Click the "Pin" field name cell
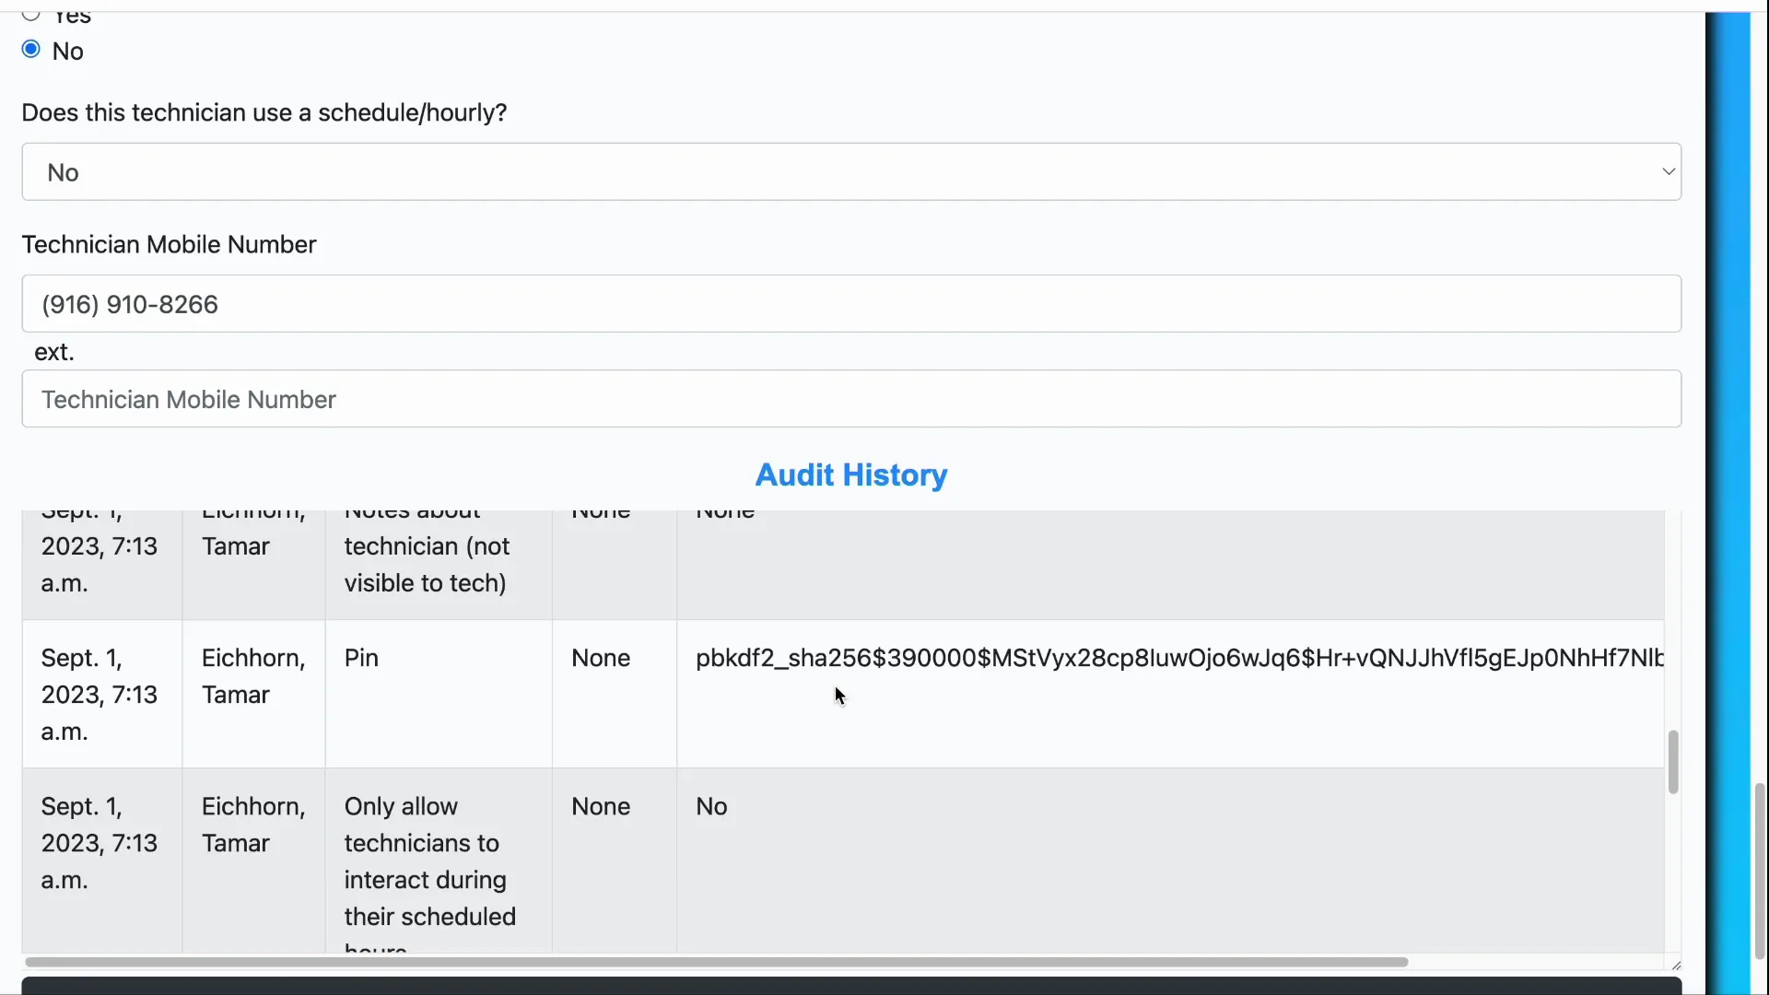1769x995 pixels. pos(361,658)
